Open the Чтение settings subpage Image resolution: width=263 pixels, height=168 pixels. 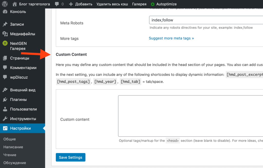coord(10,155)
